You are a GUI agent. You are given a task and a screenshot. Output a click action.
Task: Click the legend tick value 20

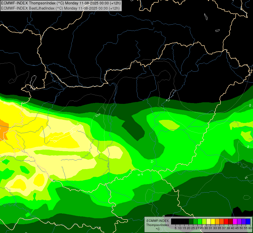[189, 228]
